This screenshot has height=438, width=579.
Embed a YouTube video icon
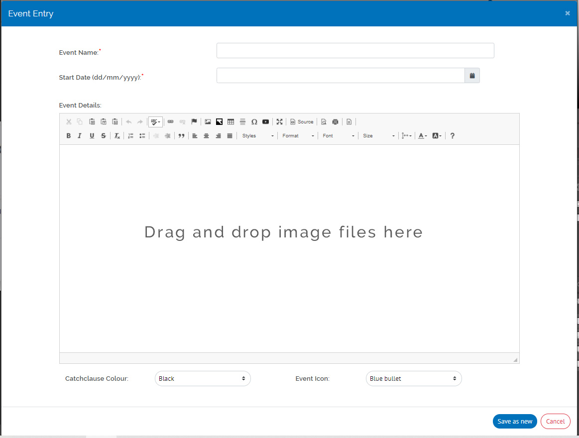pyautogui.click(x=266, y=121)
